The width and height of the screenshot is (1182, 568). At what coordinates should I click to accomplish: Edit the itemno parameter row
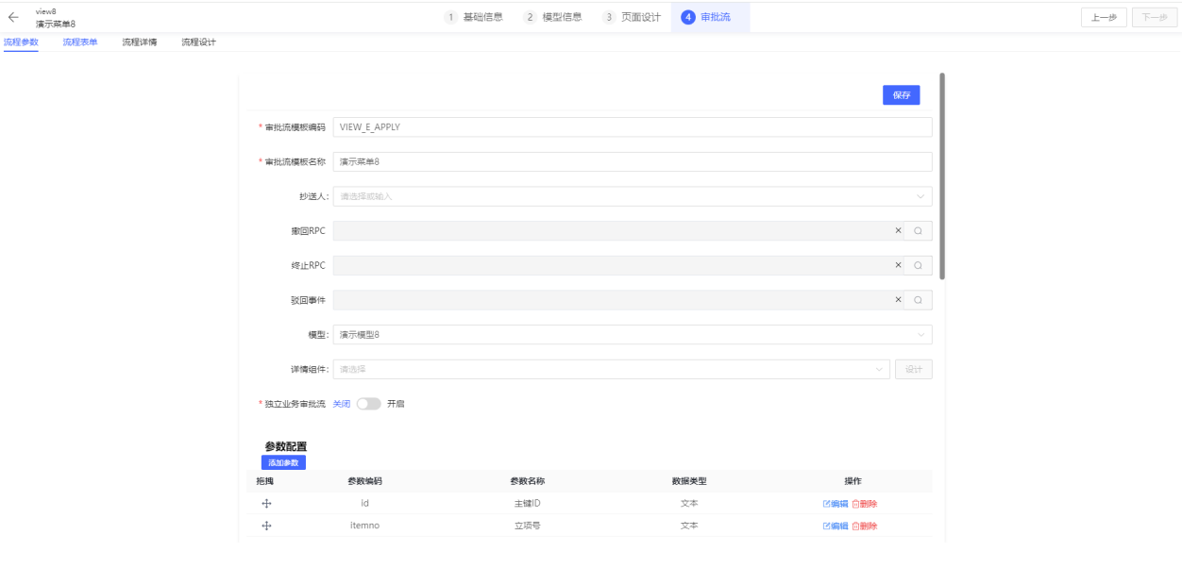coord(836,526)
